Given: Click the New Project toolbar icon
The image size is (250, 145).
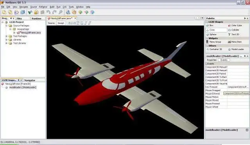Looking at the screenshot, I should tap(10, 12).
